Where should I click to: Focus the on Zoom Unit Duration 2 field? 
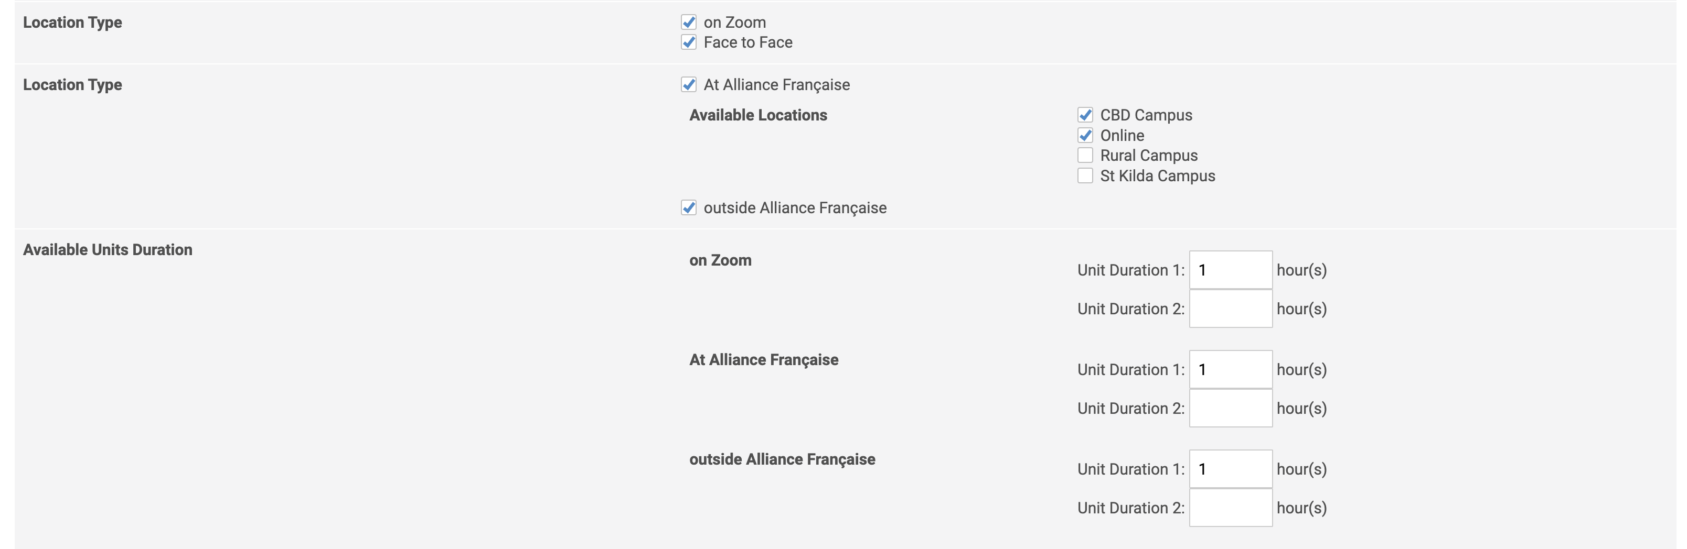coord(1230,309)
